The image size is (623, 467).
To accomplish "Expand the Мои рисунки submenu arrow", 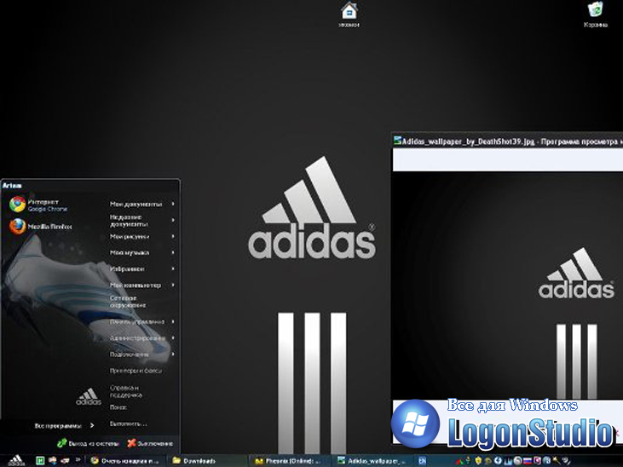I will pos(173,236).
